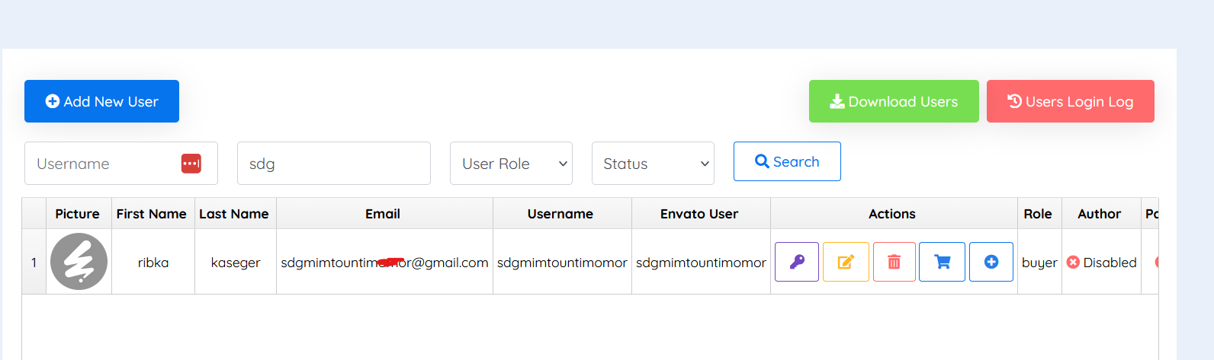This screenshot has width=1214, height=360.
Task: Open the Users Login Log
Action: coord(1070,101)
